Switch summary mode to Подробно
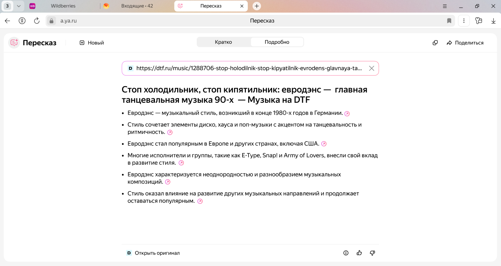This screenshot has width=501, height=266. pyautogui.click(x=277, y=42)
